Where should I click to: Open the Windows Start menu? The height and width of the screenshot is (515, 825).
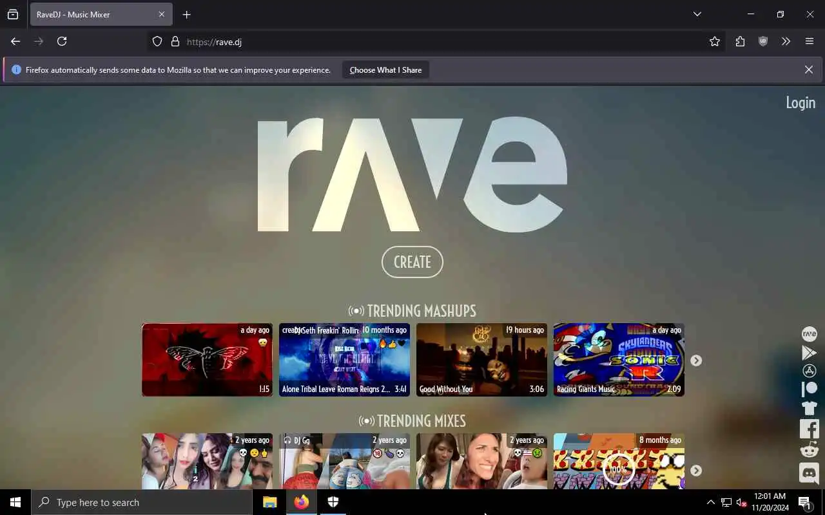(15, 502)
